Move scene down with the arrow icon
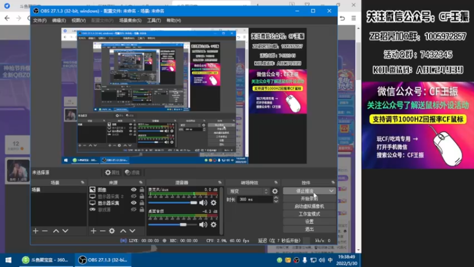Image resolution: width=474 pixels, height=267 pixels. click(65, 231)
